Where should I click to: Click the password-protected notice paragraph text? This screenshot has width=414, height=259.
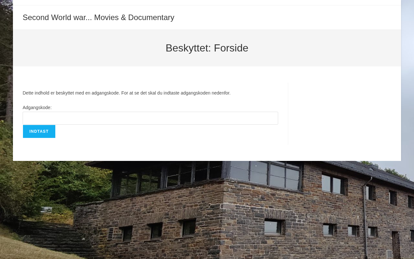coord(126,93)
